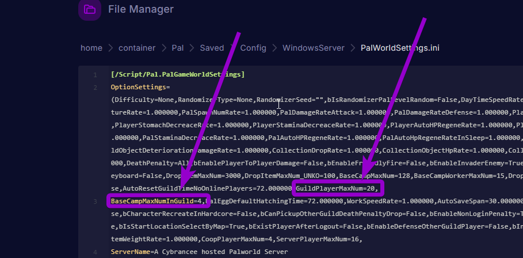
Task: Click the PalDamageRateDefense=1.000000 setting
Action: point(451,112)
